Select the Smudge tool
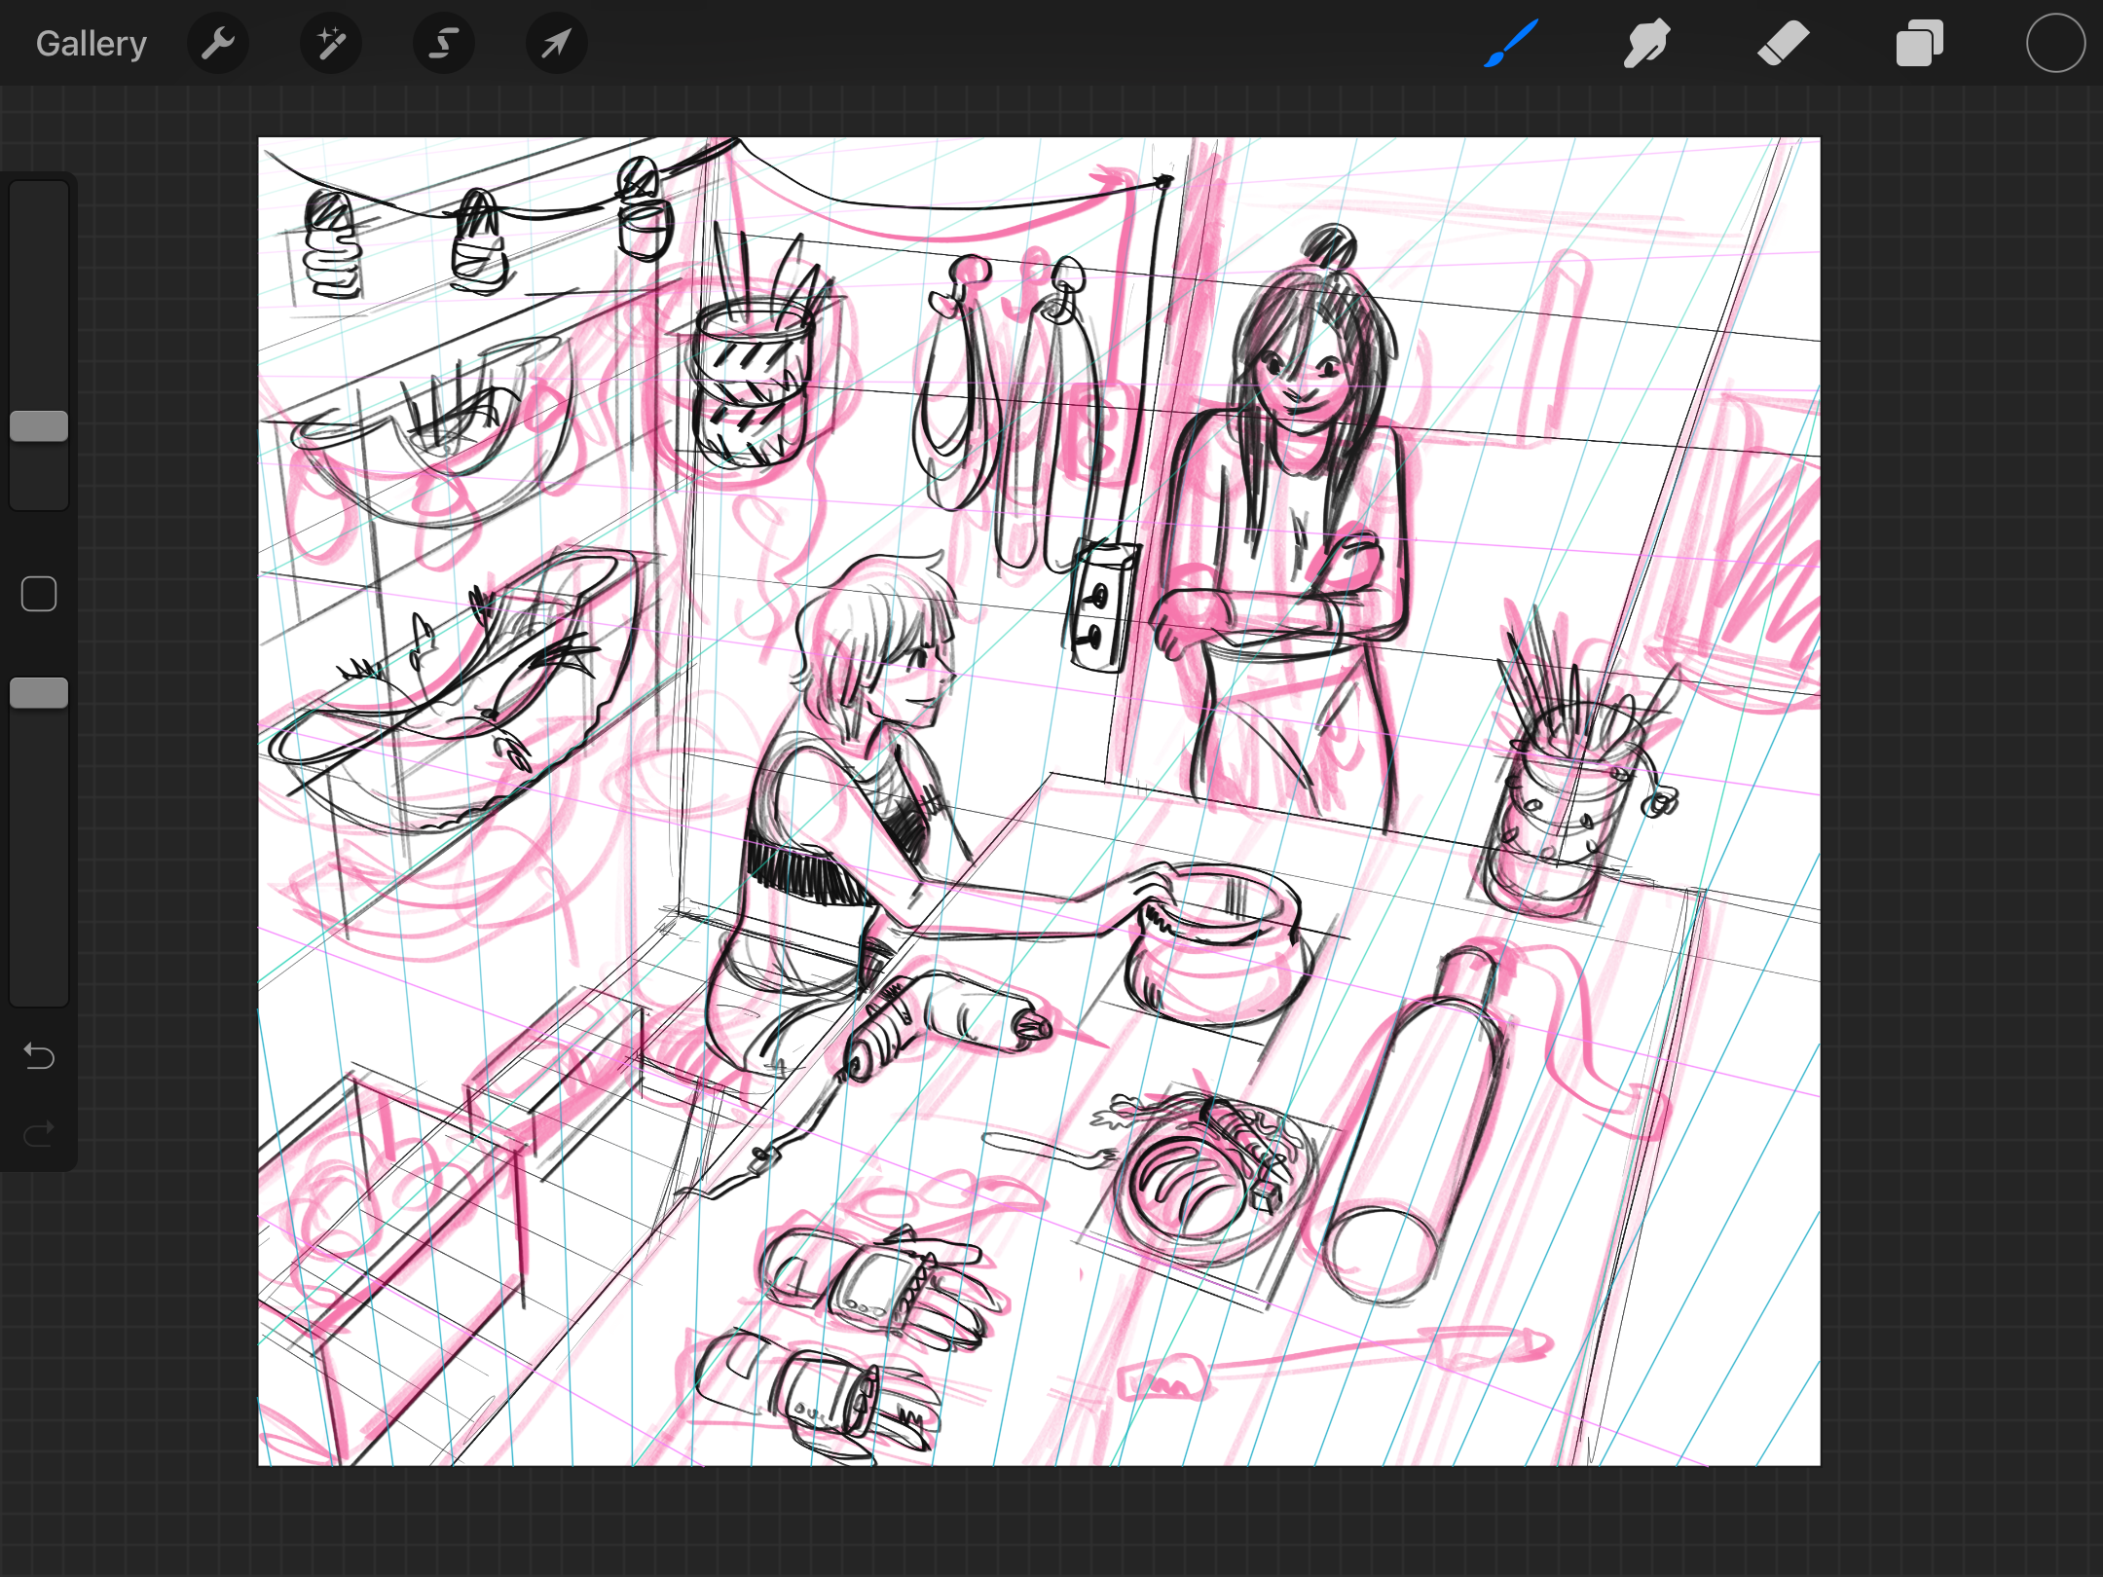This screenshot has width=2103, height=1577. (1647, 44)
